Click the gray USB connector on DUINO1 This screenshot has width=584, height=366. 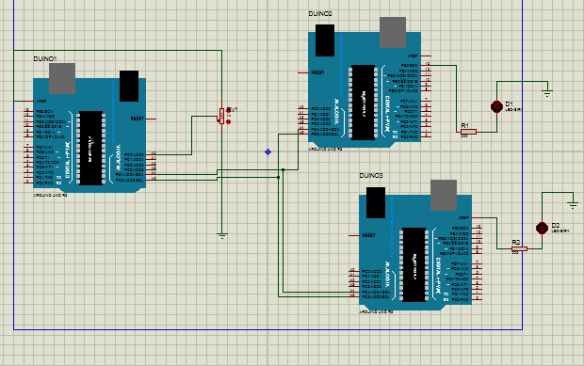pos(62,78)
